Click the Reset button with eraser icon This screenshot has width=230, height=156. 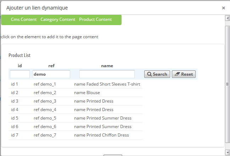pos(184,74)
